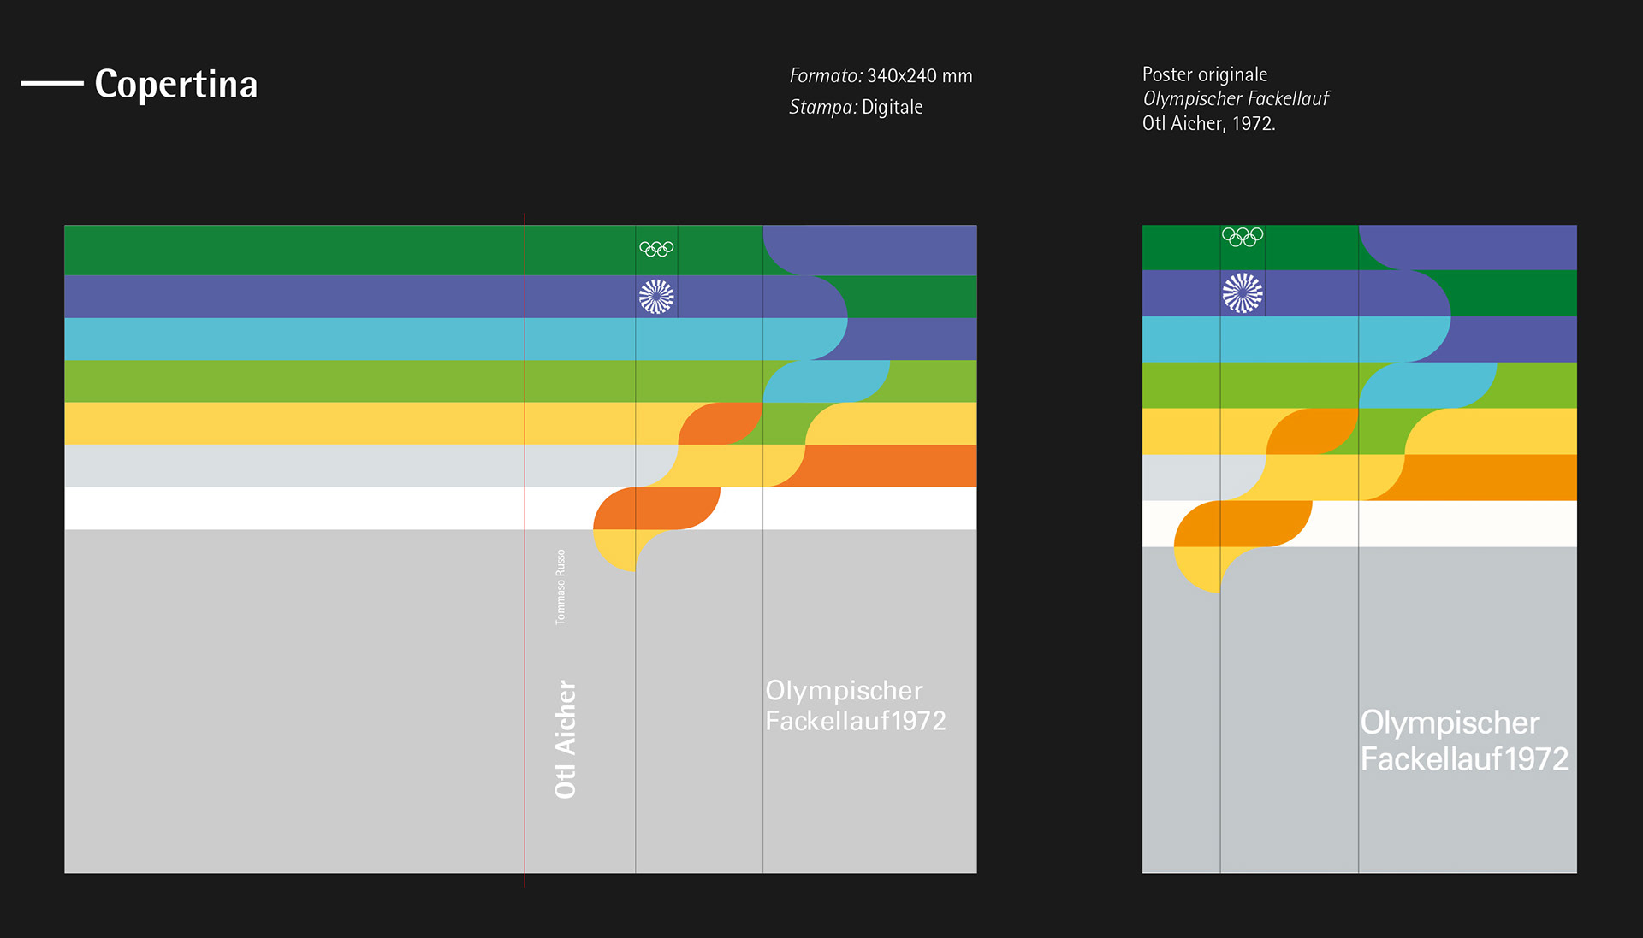This screenshot has width=1643, height=938.
Task: Click the vertical 'Otl Aicher' spine text
Action: coord(566,739)
